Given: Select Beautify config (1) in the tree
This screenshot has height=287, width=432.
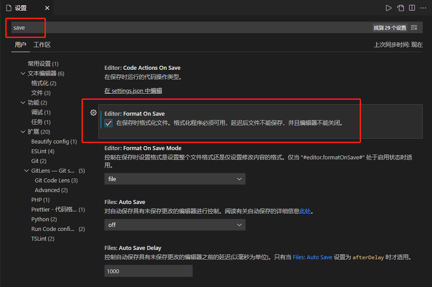Looking at the screenshot, I should tap(54, 142).
